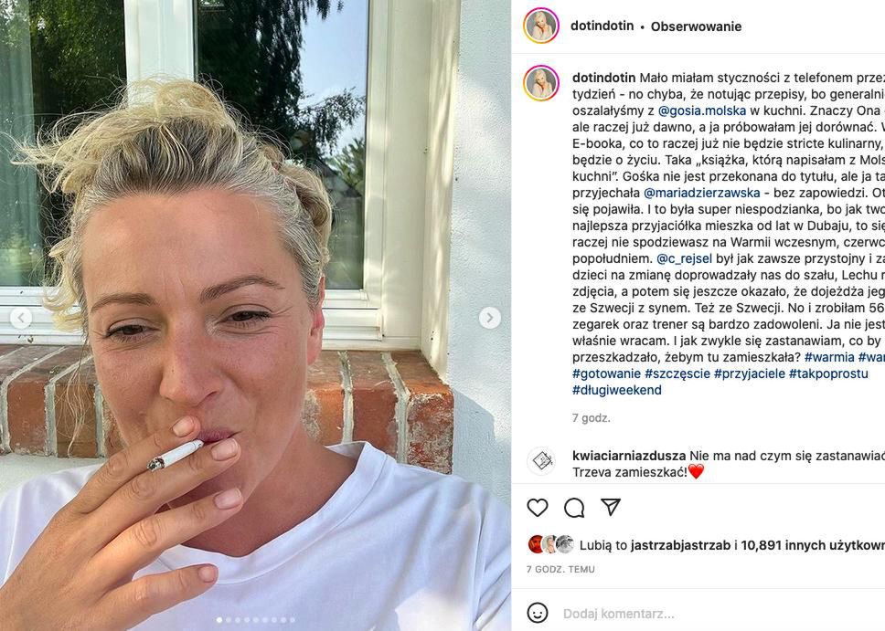Open dotindotin story avatar in header
The height and width of the screenshot is (631, 885).
coord(541,26)
